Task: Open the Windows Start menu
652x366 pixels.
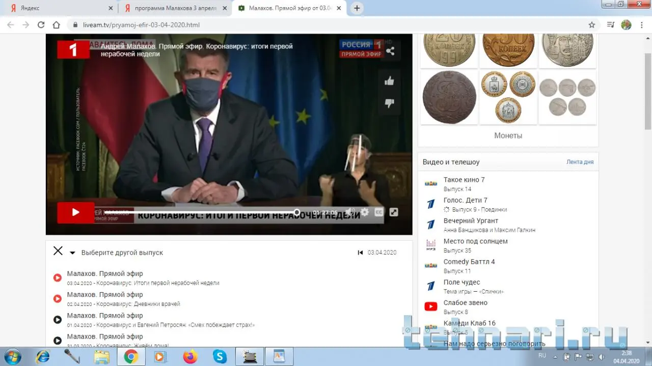Action: click(13, 356)
